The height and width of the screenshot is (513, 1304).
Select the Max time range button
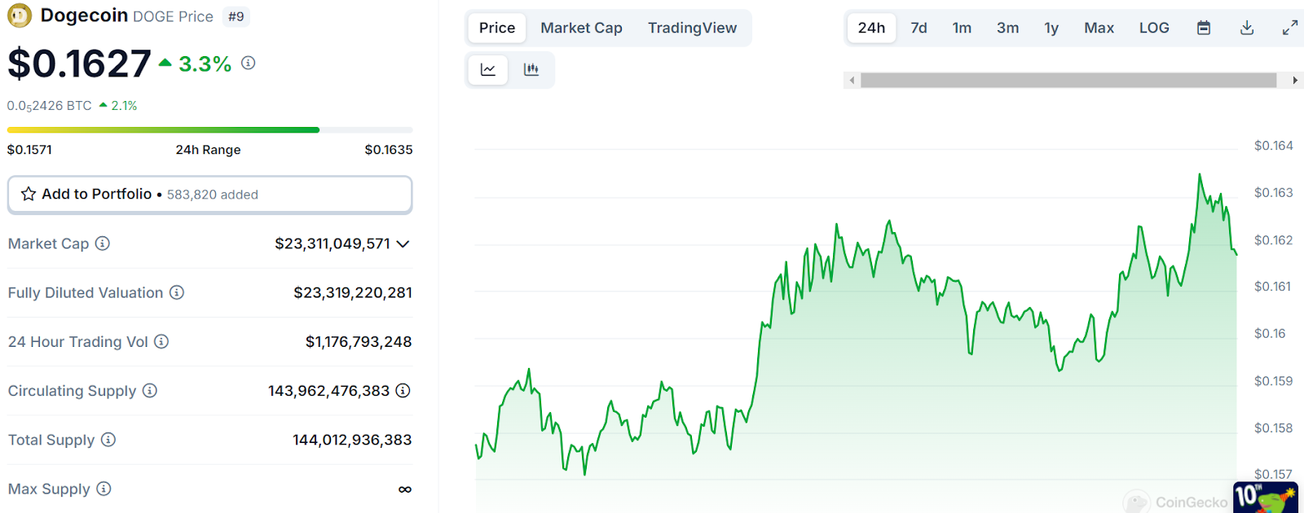pyautogui.click(x=1099, y=28)
